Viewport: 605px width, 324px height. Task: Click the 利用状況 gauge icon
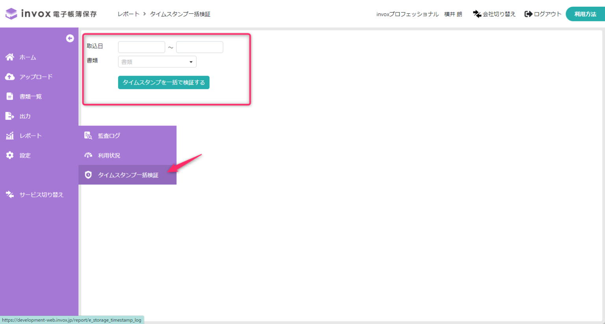point(87,155)
